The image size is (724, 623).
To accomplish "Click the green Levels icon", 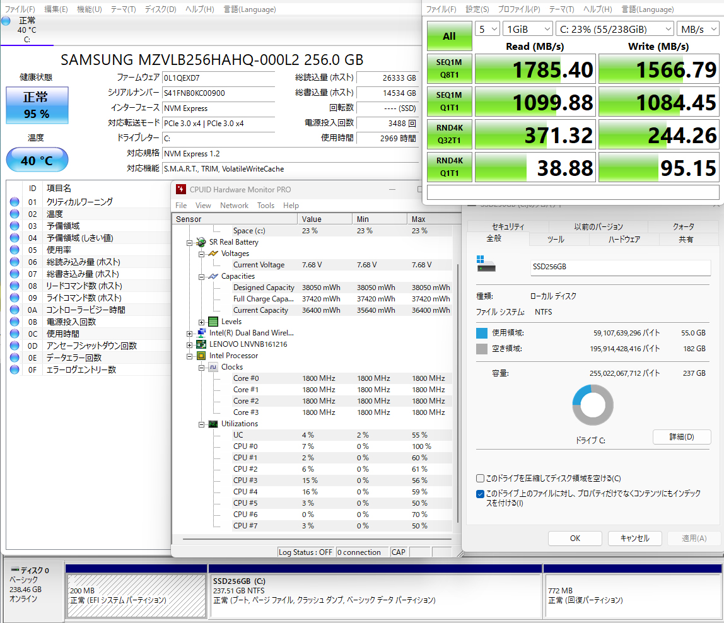I will [x=213, y=322].
